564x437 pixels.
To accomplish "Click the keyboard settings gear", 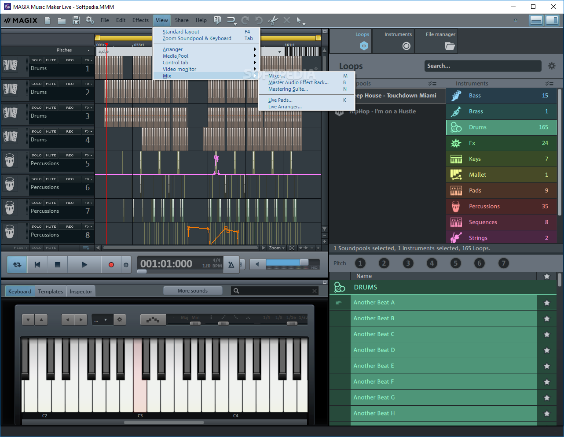I will (120, 320).
